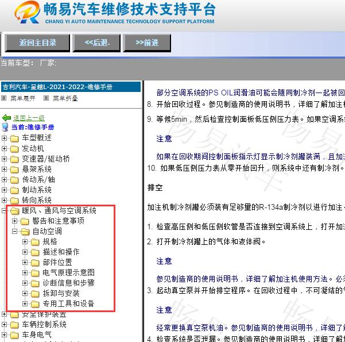The height and width of the screenshot is (342, 345).
Task: Click the 车身电气 folder icon
Action: point(14,335)
